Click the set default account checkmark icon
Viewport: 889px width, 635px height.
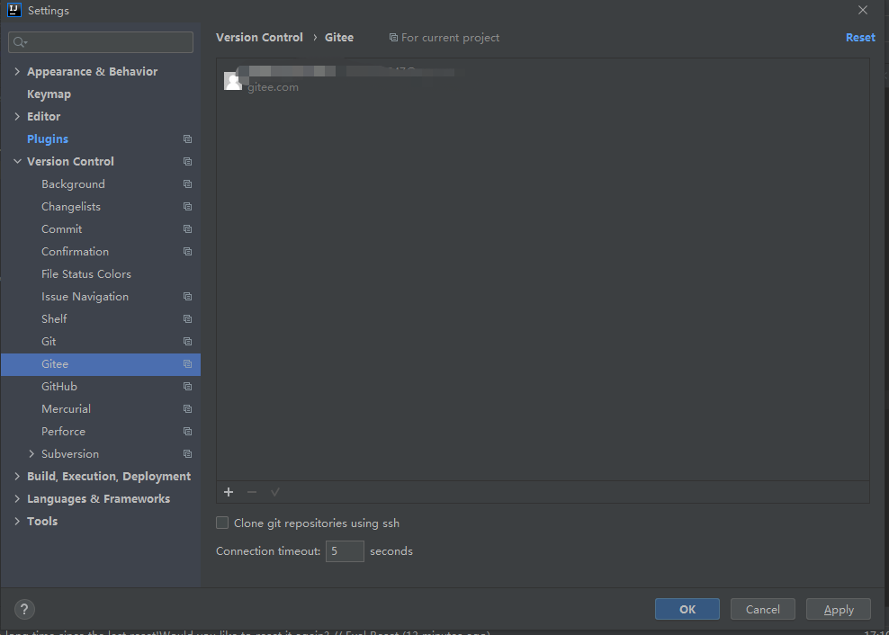pos(275,492)
